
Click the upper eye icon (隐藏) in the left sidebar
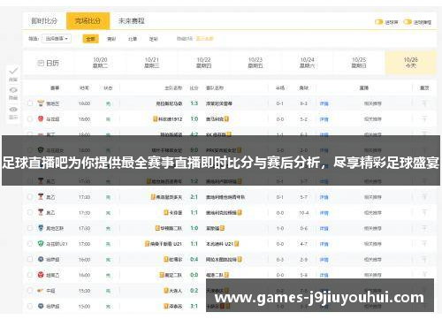13,90
